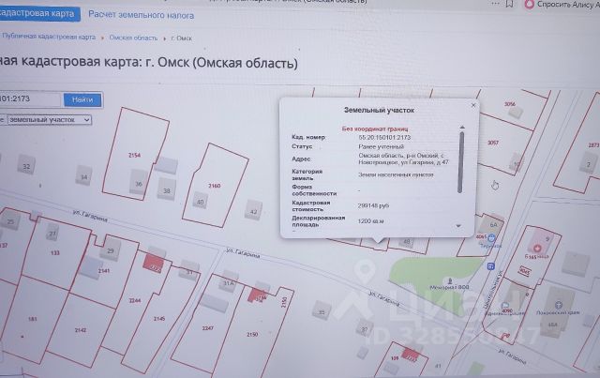Open Расчет земельного налога tab
Viewport: 600px width, 378px height.
click(x=142, y=15)
